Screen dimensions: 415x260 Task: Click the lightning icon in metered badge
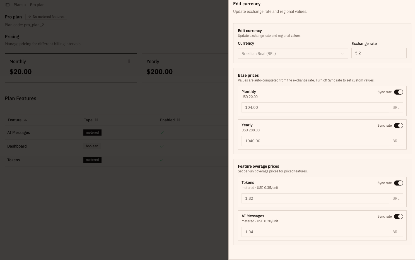tap(30, 17)
